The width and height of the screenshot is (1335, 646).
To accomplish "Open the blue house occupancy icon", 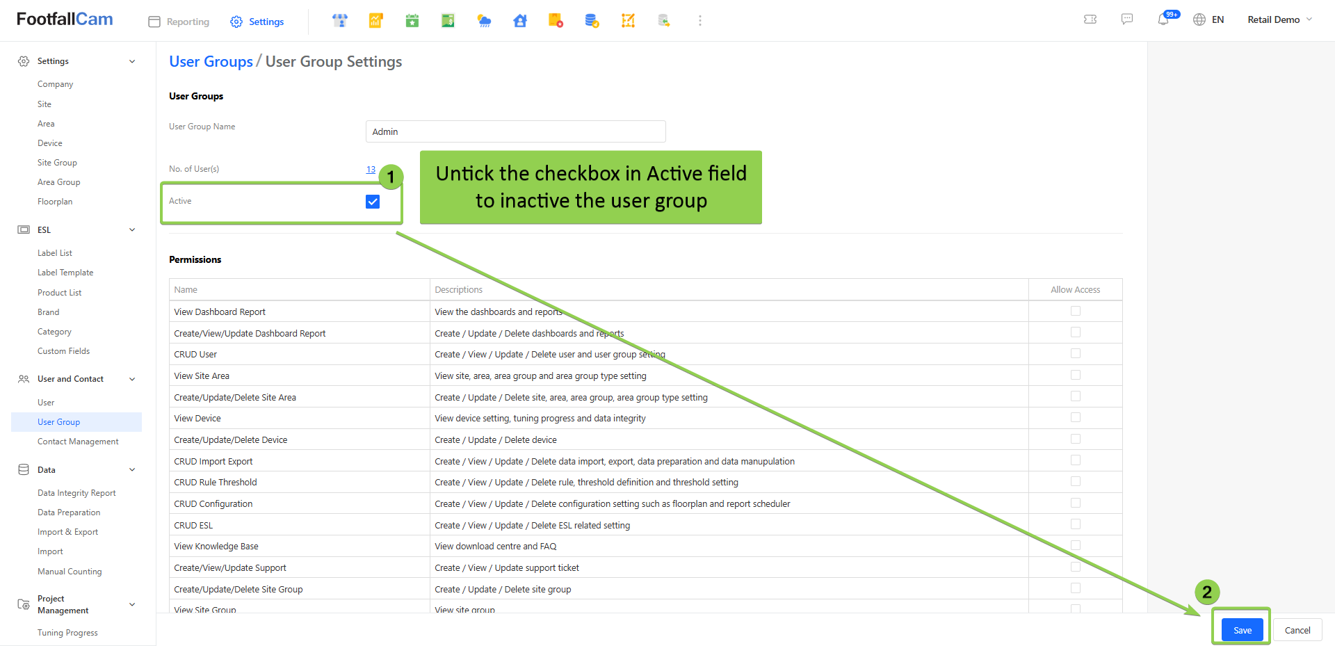I will 520,21.
